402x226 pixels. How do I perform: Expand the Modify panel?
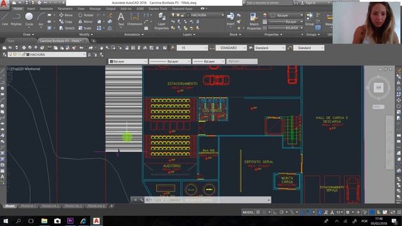pyautogui.click(x=86, y=35)
